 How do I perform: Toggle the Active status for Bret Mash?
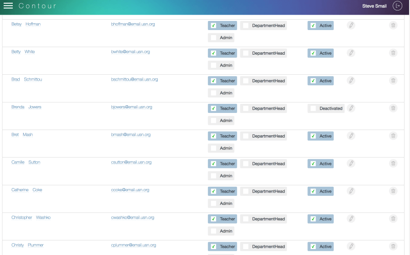coord(313,136)
